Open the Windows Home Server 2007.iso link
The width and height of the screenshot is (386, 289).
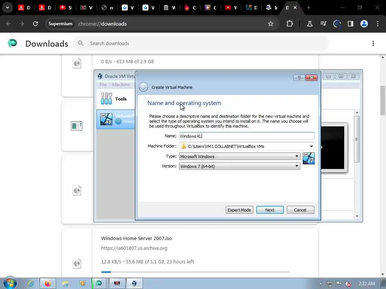click(x=136, y=238)
